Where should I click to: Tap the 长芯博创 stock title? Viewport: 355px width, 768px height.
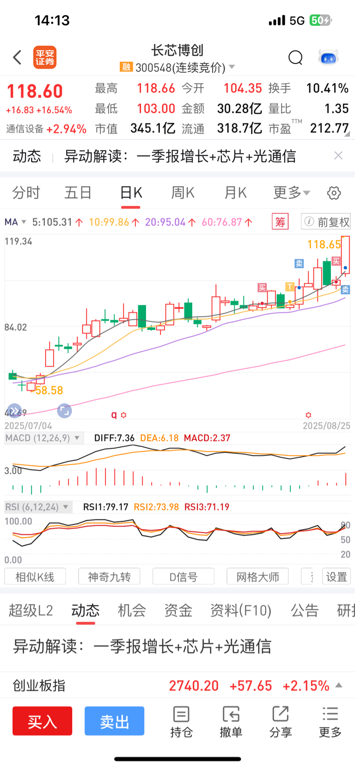[x=177, y=50]
